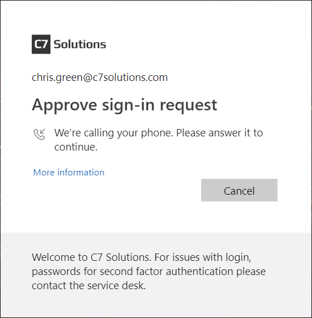Click Welcome to C7 Solutions footer text

coord(92,257)
